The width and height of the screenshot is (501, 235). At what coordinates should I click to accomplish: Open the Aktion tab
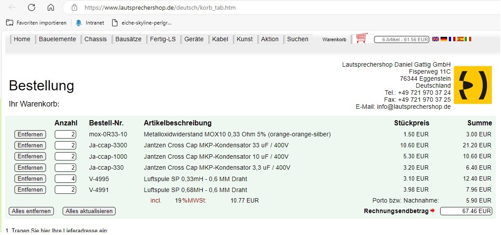pyautogui.click(x=270, y=39)
